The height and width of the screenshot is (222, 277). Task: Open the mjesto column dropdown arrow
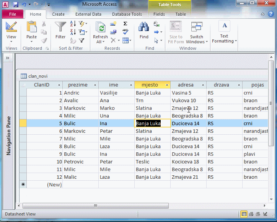tap(167, 85)
